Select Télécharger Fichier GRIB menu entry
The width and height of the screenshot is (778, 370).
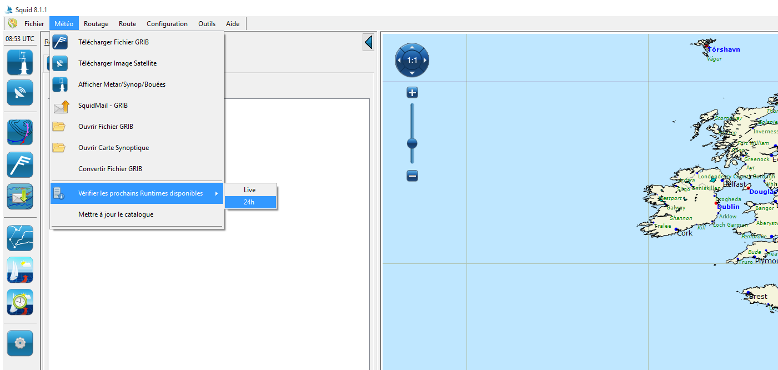[x=113, y=42]
